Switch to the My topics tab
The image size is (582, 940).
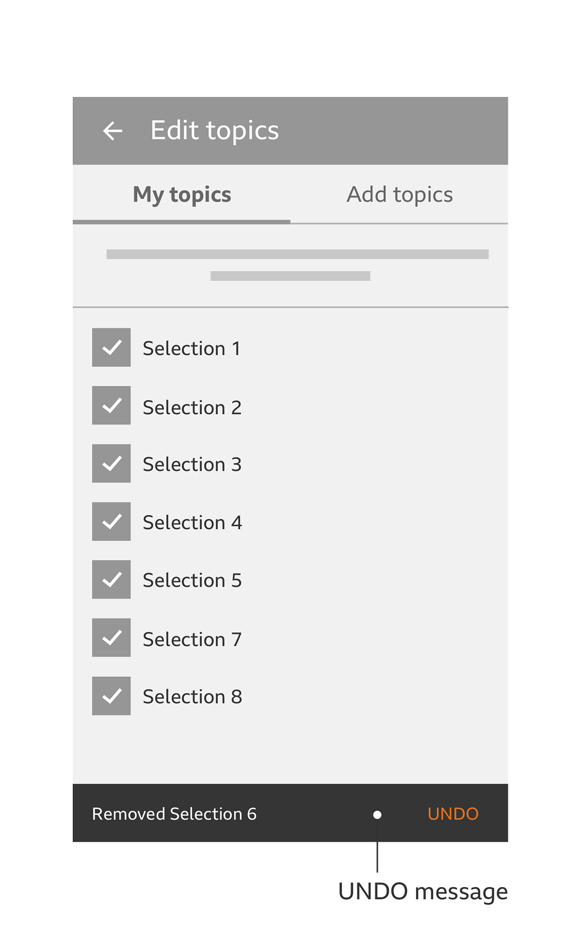pos(182,195)
